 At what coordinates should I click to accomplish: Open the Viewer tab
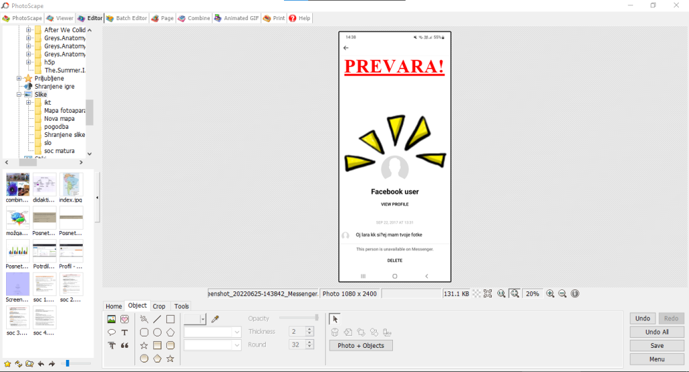click(60, 18)
